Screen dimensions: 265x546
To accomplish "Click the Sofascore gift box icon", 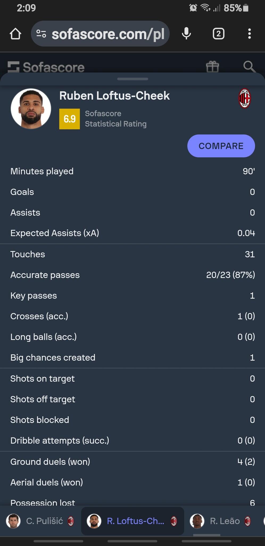I will (212, 66).
